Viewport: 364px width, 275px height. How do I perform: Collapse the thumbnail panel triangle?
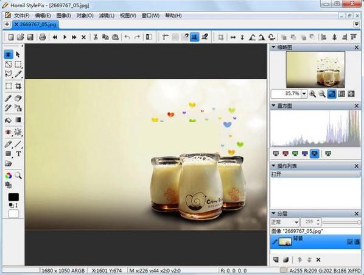273,47
